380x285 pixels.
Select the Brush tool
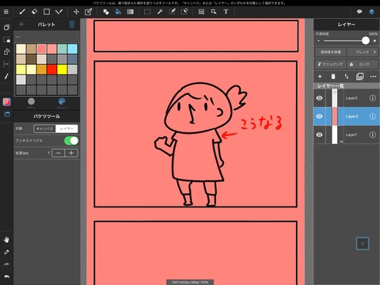(22, 12)
